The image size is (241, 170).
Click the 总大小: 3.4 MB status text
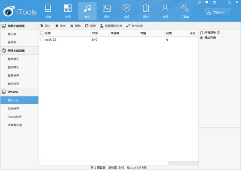tap(137, 168)
